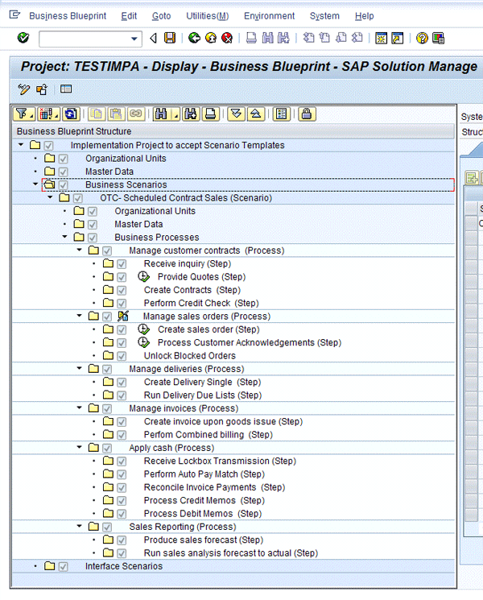Click the green Back arrow icon
The width and height of the screenshot is (483, 600).
pos(194,38)
